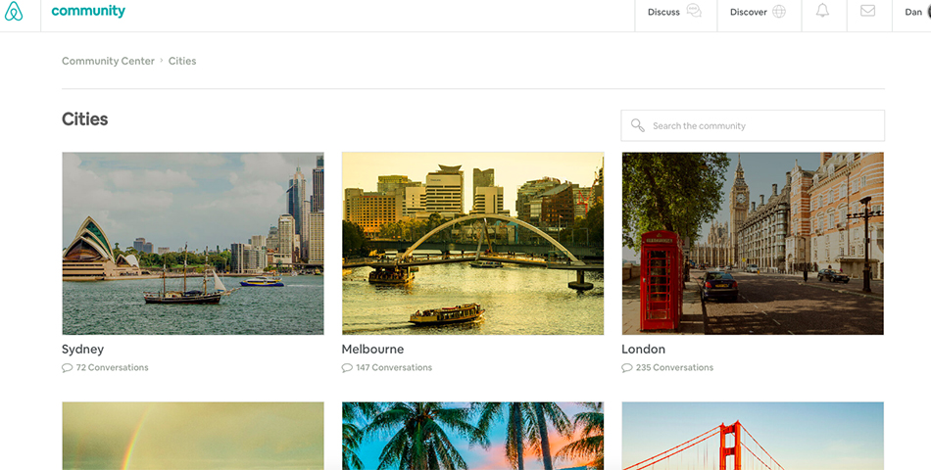Viewport: 931px width, 470px height.
Task: Click '147 Conversations' under Melbourne
Action: (394, 368)
